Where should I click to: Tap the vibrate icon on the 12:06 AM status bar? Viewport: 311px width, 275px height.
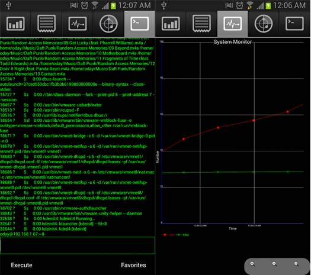(229, 5)
